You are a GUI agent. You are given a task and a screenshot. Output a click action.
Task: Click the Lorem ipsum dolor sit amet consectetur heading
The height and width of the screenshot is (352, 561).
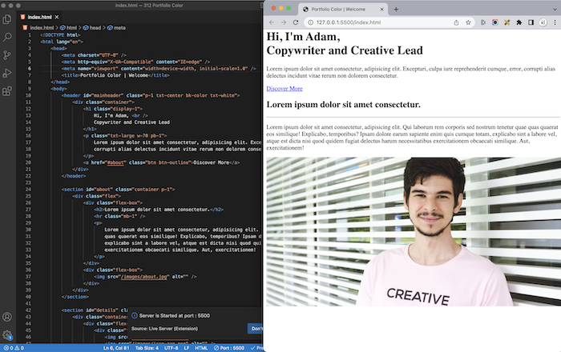click(x=344, y=105)
